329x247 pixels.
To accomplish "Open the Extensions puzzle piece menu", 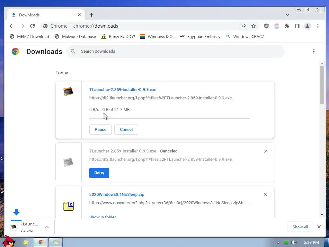I will [x=287, y=26].
